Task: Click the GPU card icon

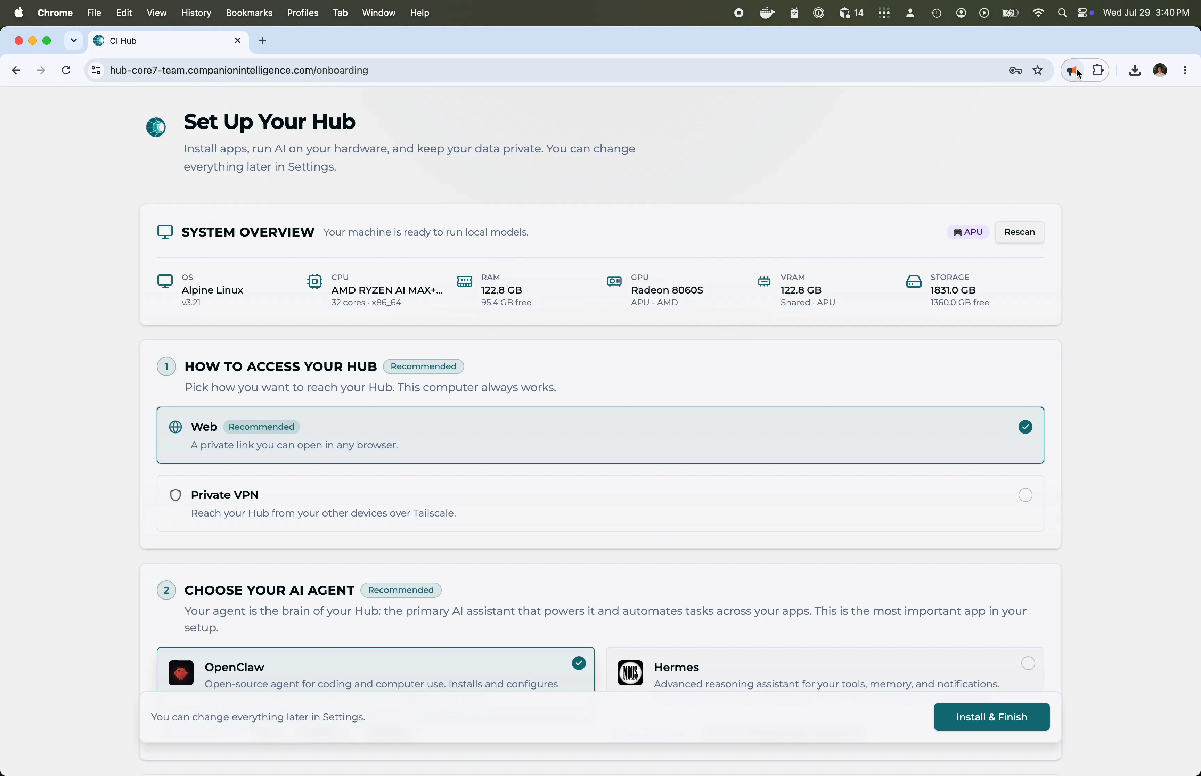Action: [614, 281]
